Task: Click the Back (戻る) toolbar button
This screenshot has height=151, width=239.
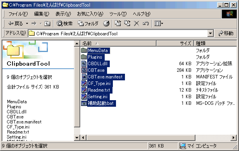Action: pyautogui.click(x=16, y=24)
